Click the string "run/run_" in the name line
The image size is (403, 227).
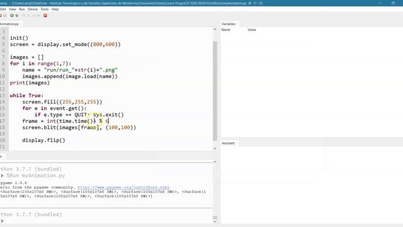[59, 70]
